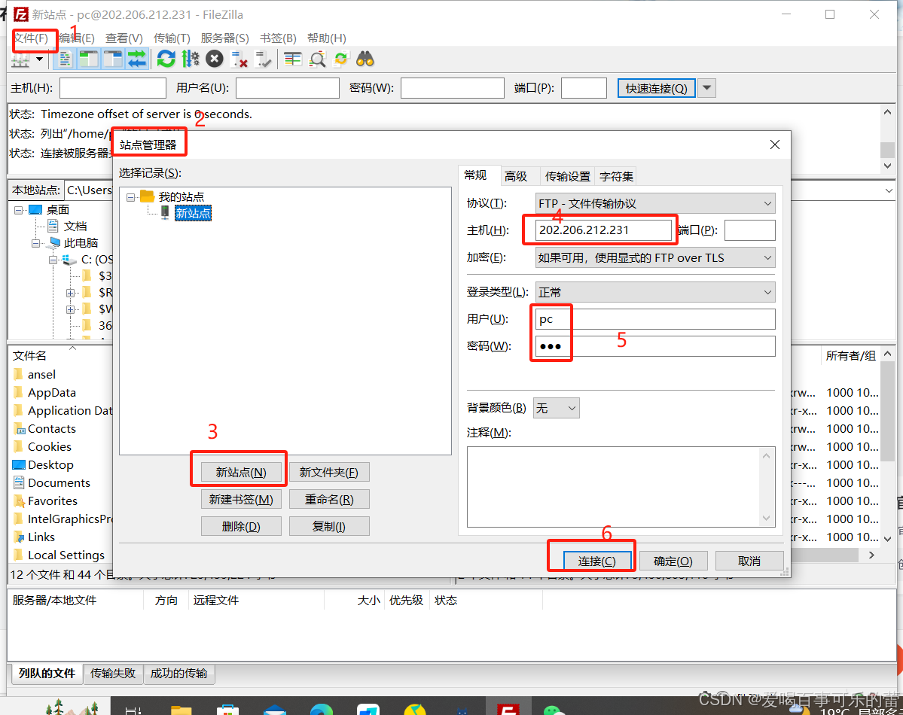
Task: Click the 连接(C) connect button
Action: 596,561
